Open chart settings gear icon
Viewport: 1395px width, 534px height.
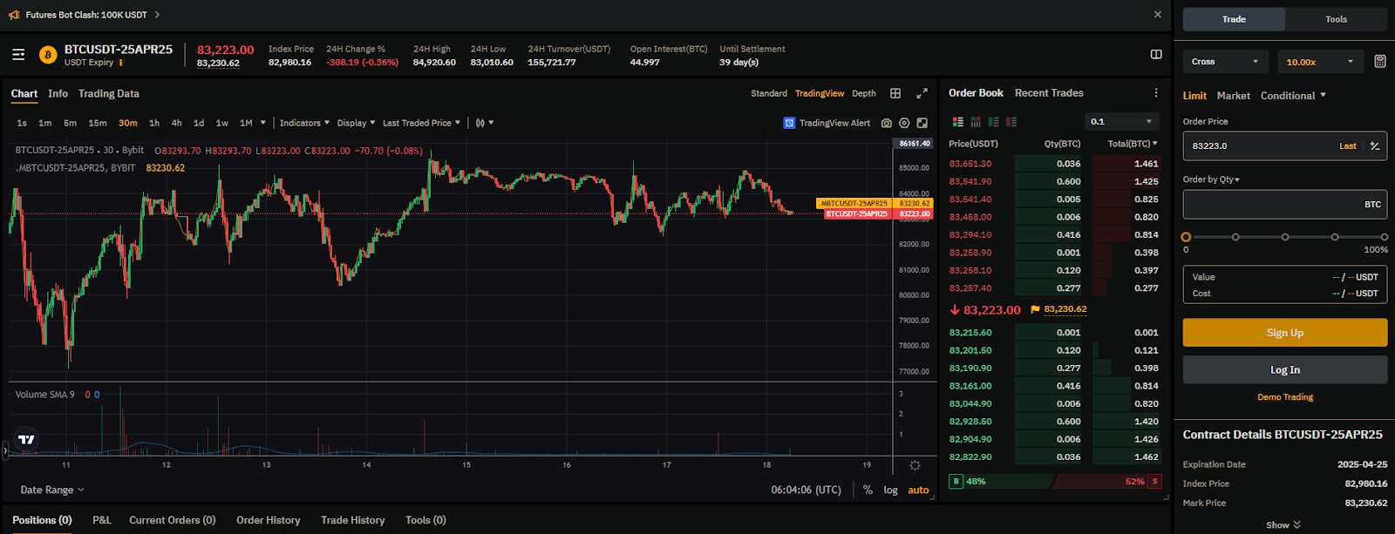click(x=904, y=123)
